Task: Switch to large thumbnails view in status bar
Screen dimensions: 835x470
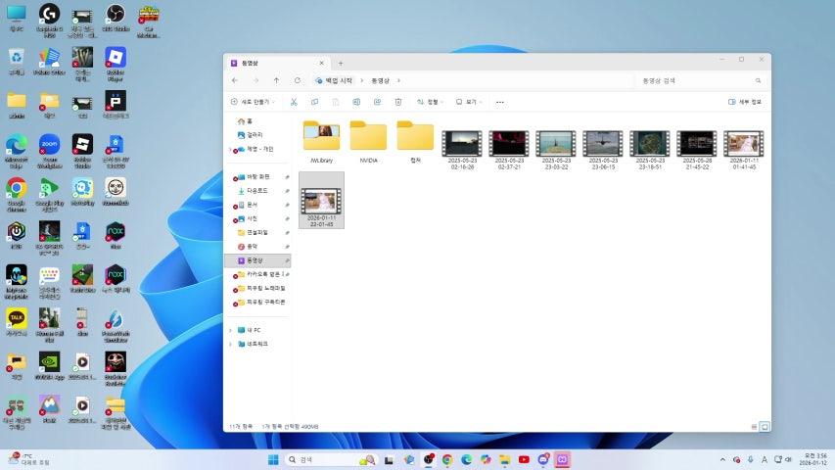Action: 765,427
